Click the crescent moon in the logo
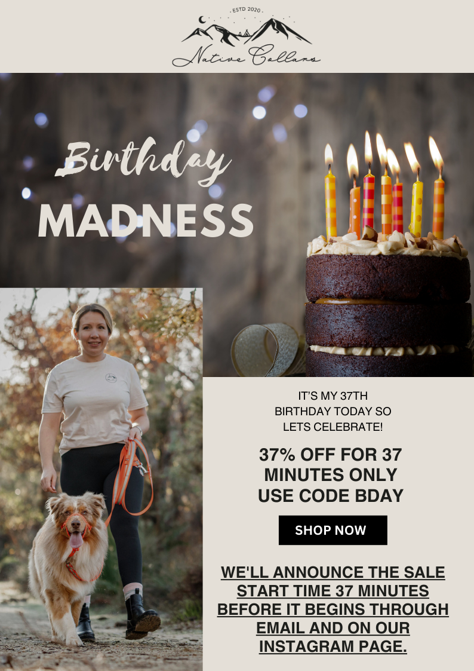 [202, 20]
